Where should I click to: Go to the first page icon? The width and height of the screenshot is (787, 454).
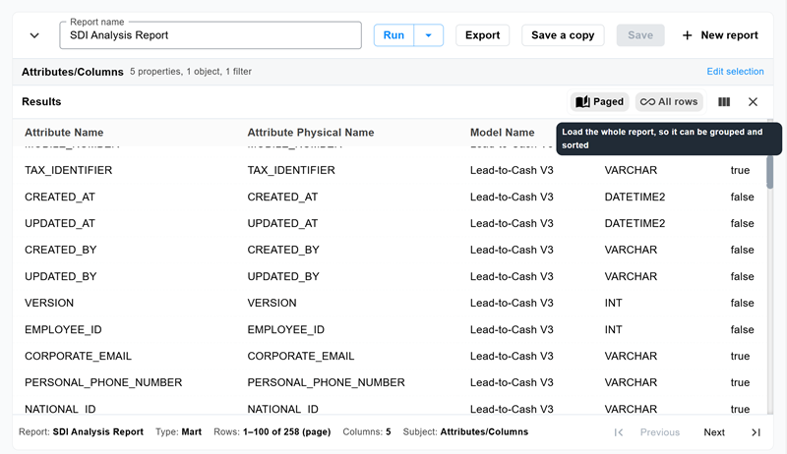tap(619, 432)
